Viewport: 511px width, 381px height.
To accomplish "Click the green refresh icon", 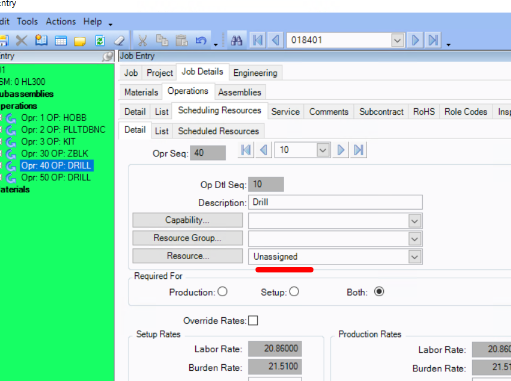I will tap(100, 41).
